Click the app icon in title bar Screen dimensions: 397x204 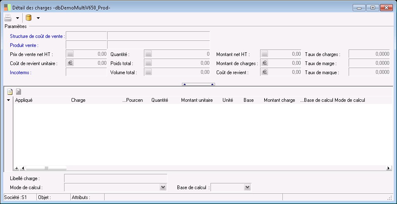click(7, 7)
